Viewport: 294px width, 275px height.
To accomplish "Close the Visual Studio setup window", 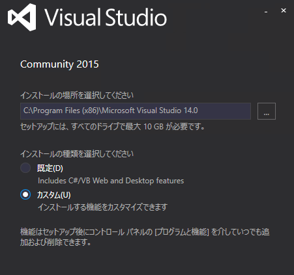I will pyautogui.click(x=284, y=10).
